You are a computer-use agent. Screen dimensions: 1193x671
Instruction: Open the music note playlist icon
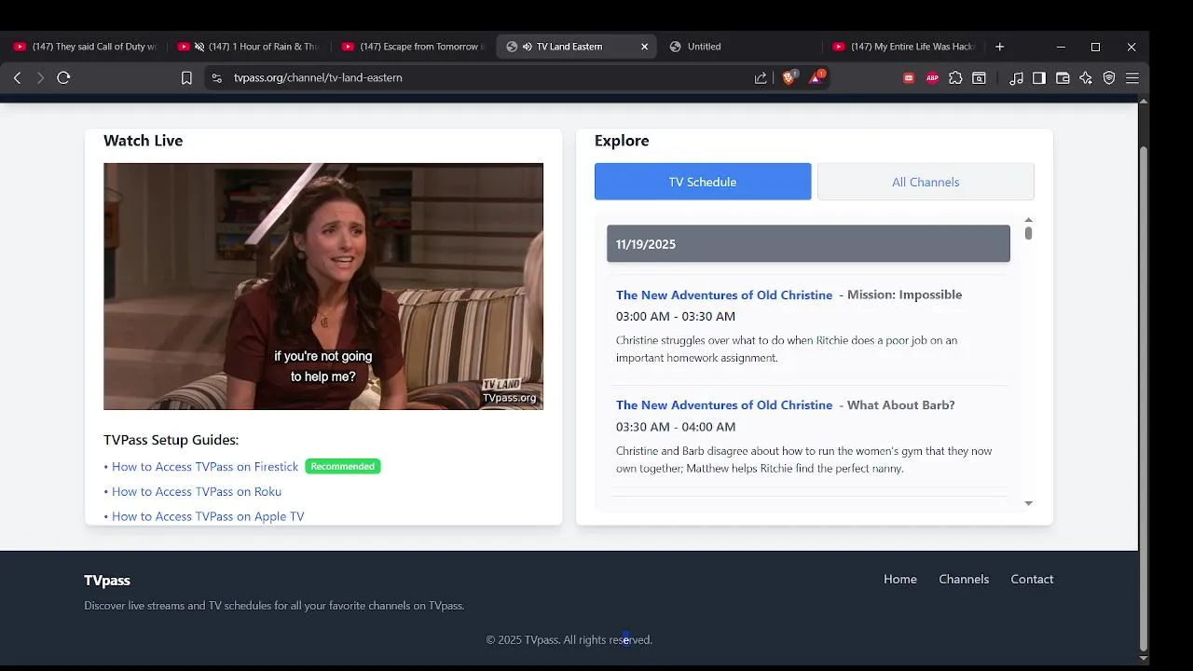pyautogui.click(x=1016, y=78)
